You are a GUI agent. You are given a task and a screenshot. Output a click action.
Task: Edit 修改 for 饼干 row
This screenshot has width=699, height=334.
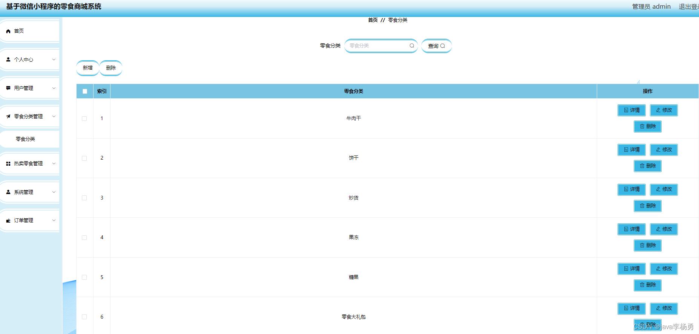[x=664, y=150]
